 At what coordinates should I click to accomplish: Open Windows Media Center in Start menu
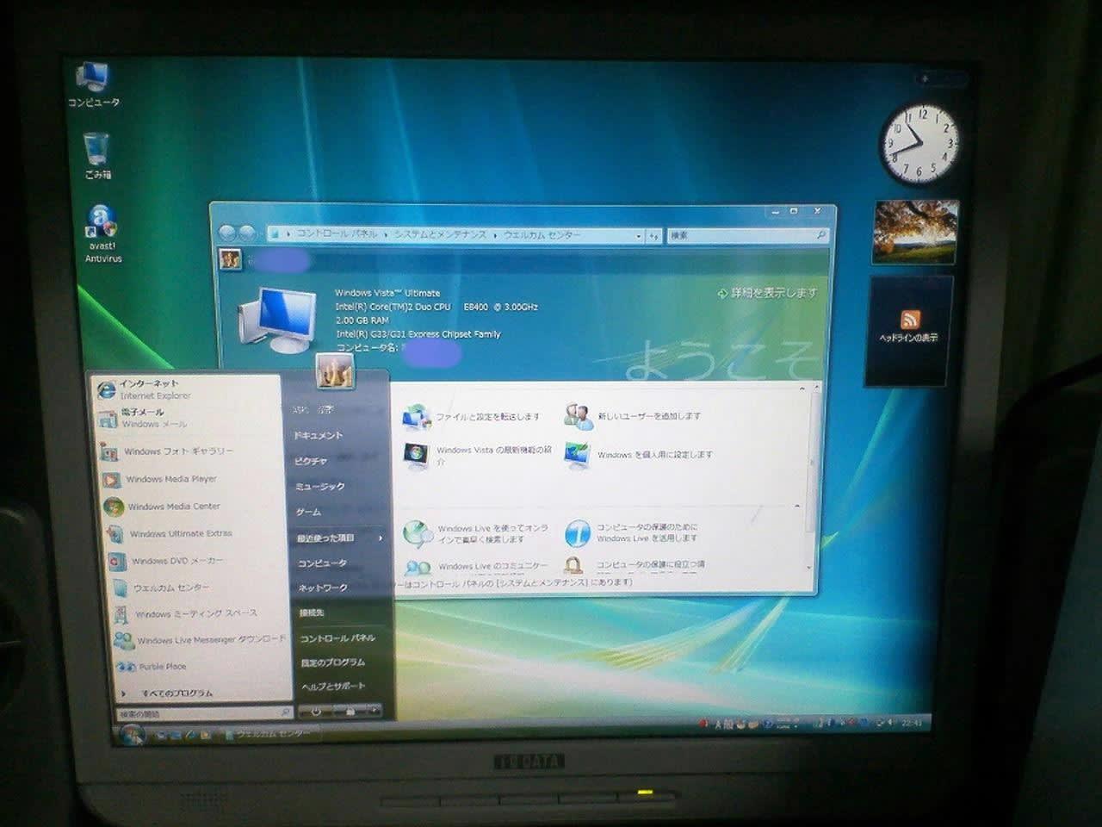tap(173, 507)
